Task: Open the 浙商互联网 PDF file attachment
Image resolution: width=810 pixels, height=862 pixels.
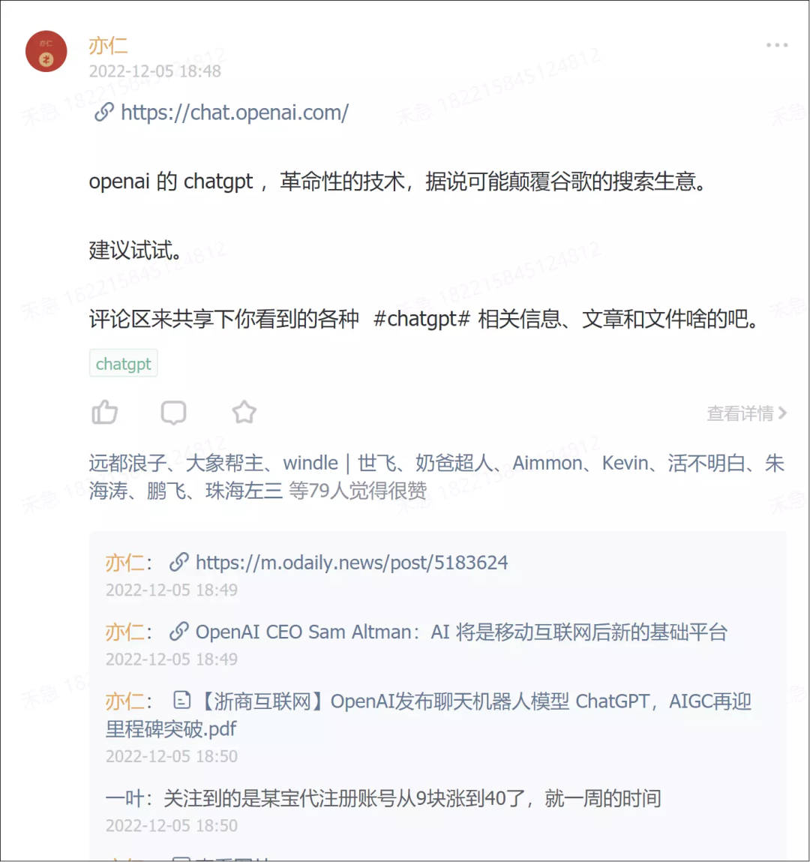Action: 429,715
